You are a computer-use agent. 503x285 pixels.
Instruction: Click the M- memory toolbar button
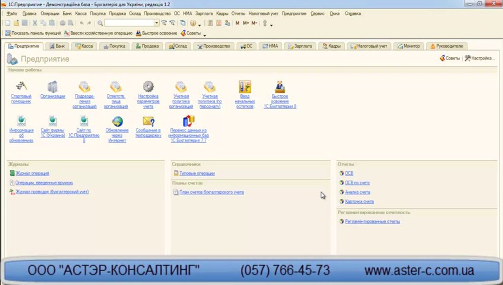(x=254, y=23)
